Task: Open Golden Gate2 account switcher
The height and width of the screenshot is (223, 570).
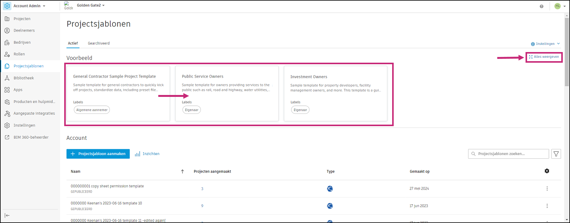Action: (x=90, y=6)
